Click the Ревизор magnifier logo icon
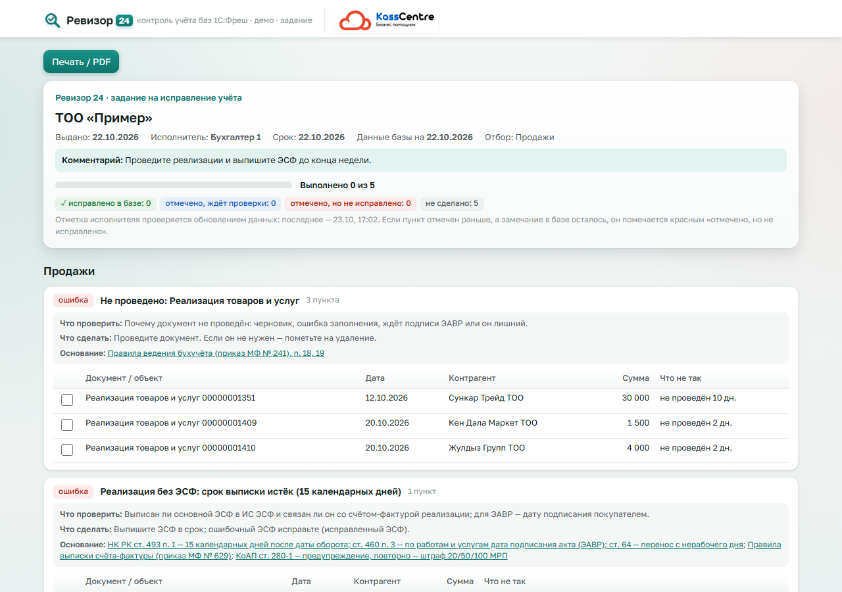Viewport: 842px width, 592px height. pyautogui.click(x=53, y=20)
